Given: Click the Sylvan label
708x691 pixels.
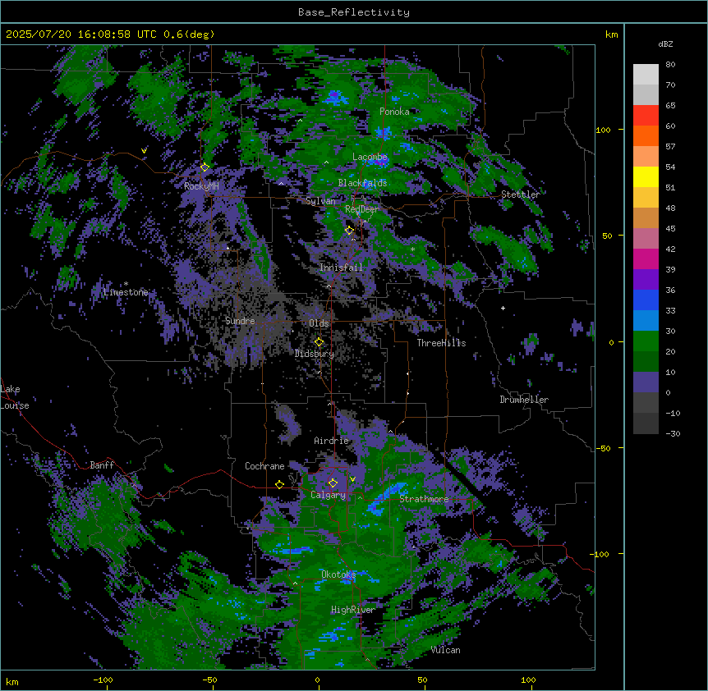Looking at the screenshot, I should click(320, 201).
